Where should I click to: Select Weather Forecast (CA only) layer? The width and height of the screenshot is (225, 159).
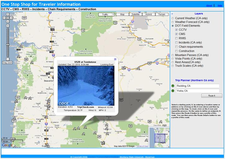coord(172,22)
